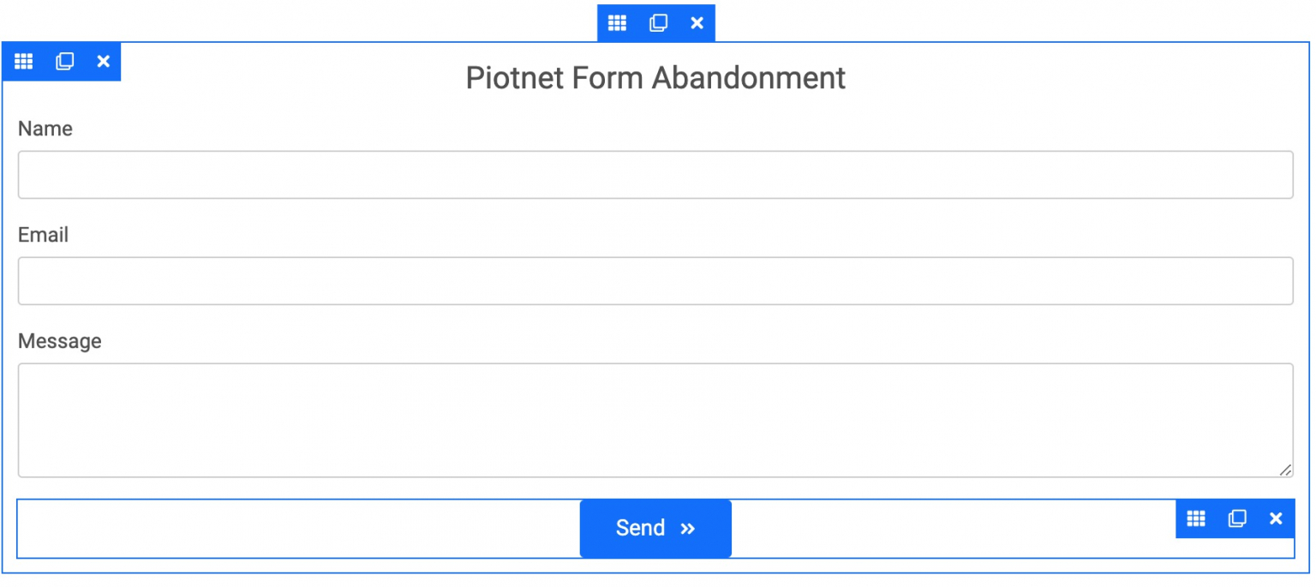Click the Email field label

coord(43,235)
